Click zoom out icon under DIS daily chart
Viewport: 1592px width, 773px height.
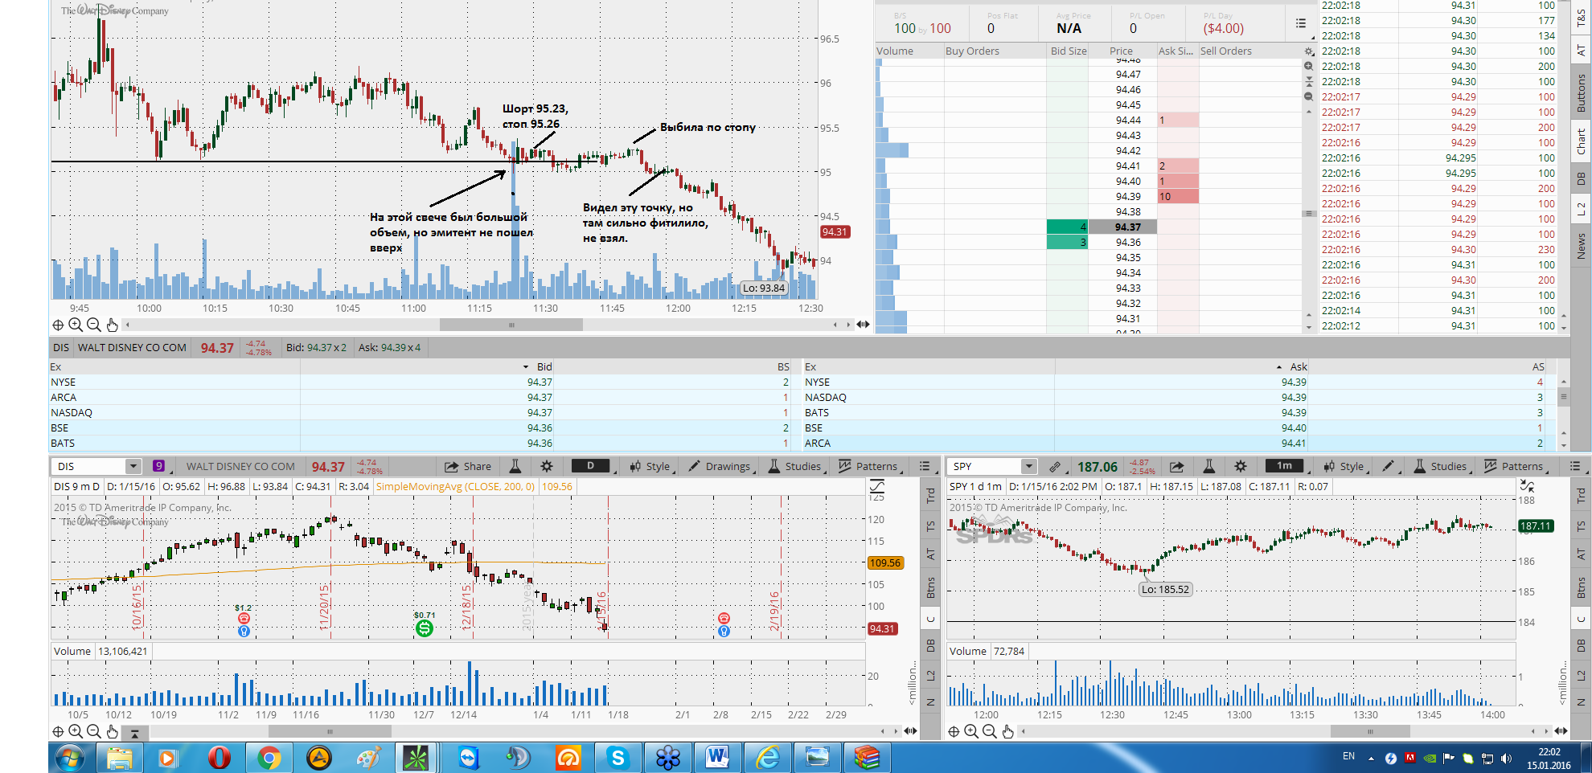click(93, 731)
